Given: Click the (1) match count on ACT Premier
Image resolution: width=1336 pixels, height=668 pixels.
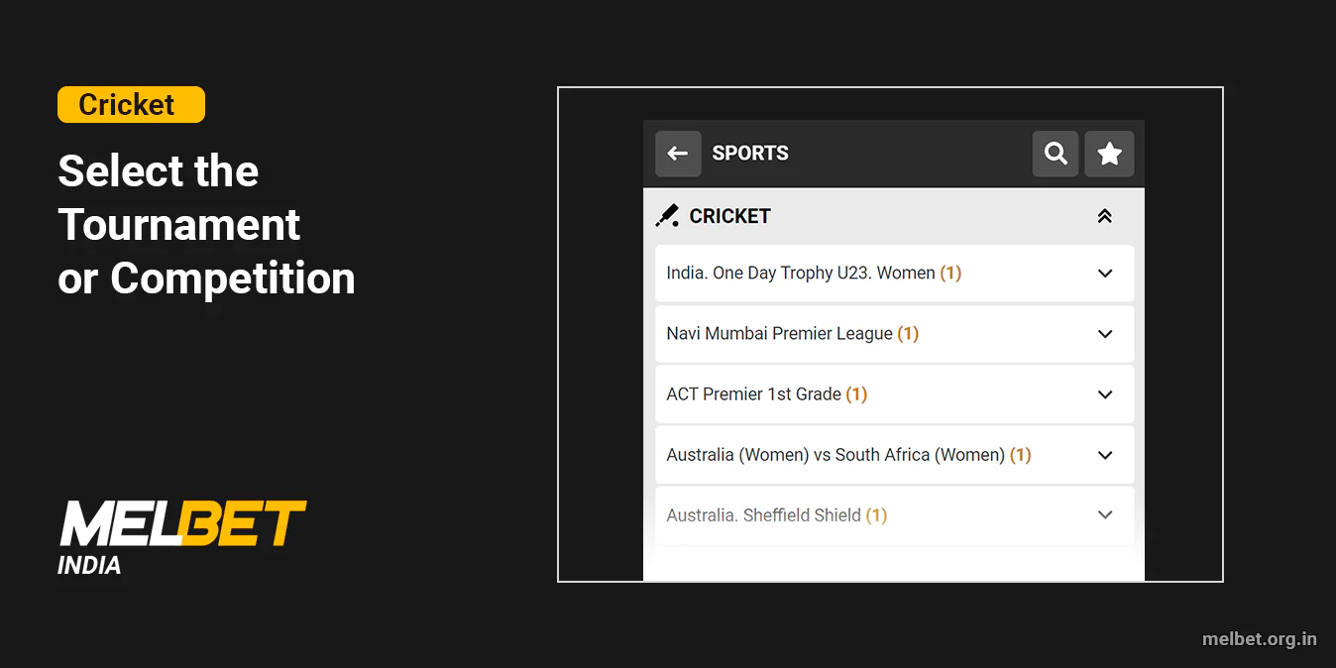Looking at the screenshot, I should [x=856, y=394].
